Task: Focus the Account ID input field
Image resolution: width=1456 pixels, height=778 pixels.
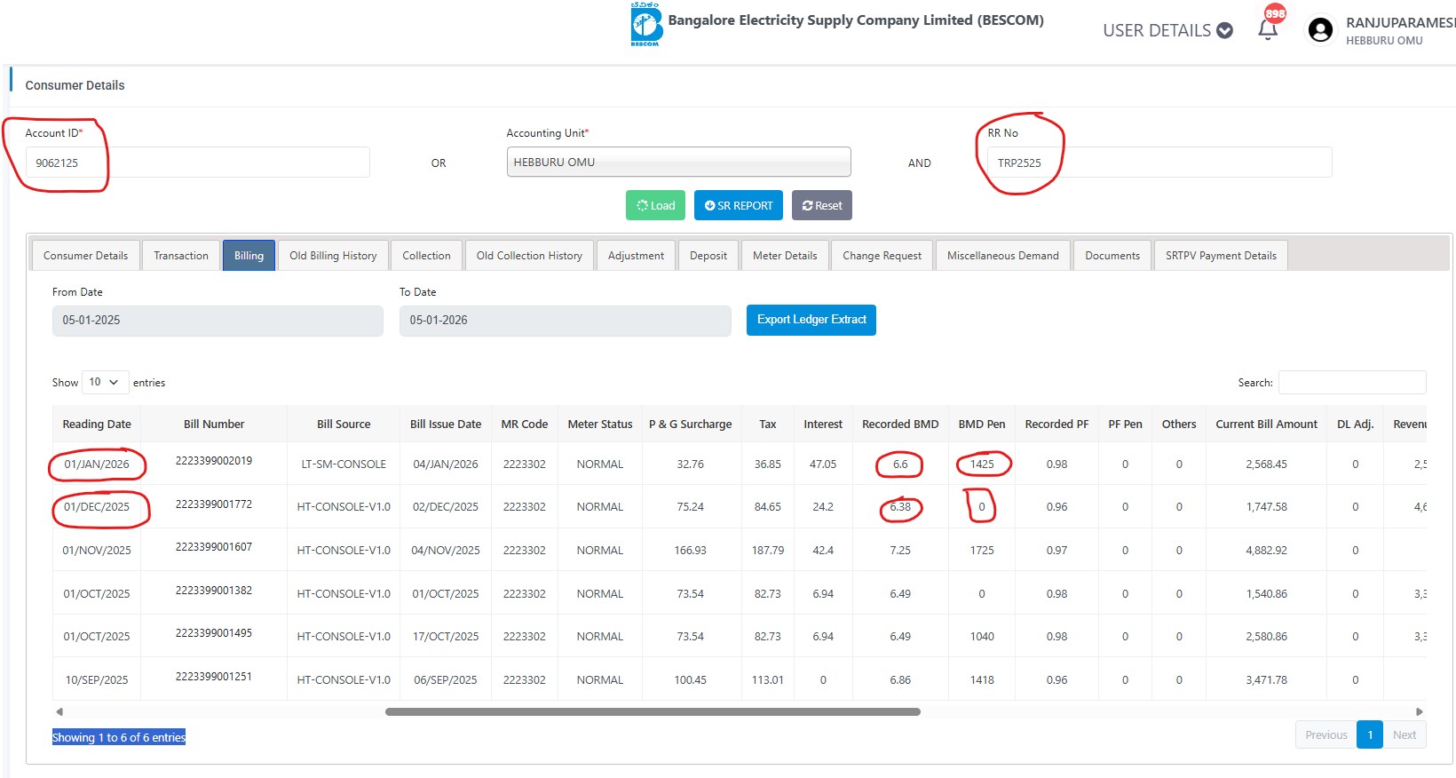Action: (197, 163)
